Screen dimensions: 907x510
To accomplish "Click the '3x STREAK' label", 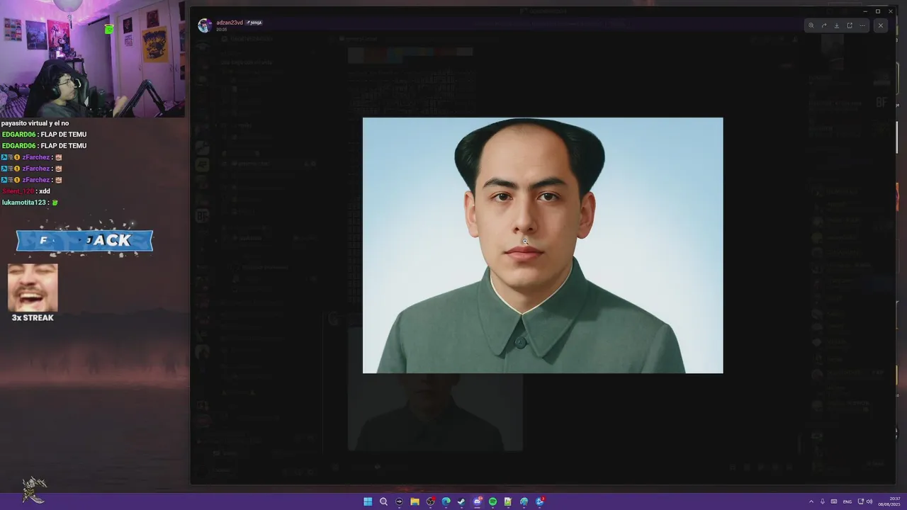I will coord(33,318).
